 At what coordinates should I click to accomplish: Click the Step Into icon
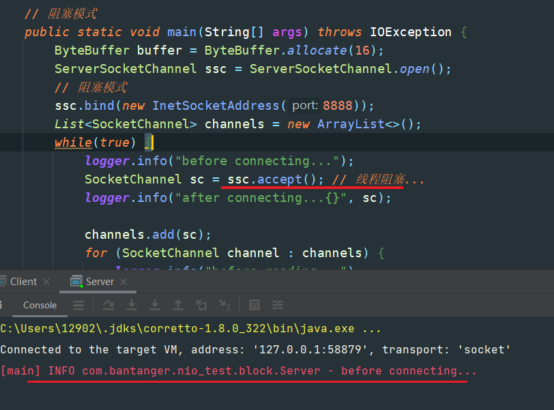coord(132,305)
